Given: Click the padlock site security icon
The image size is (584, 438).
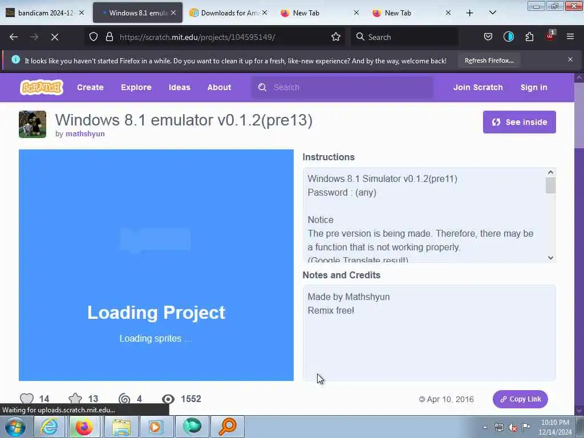Looking at the screenshot, I should coord(109,36).
